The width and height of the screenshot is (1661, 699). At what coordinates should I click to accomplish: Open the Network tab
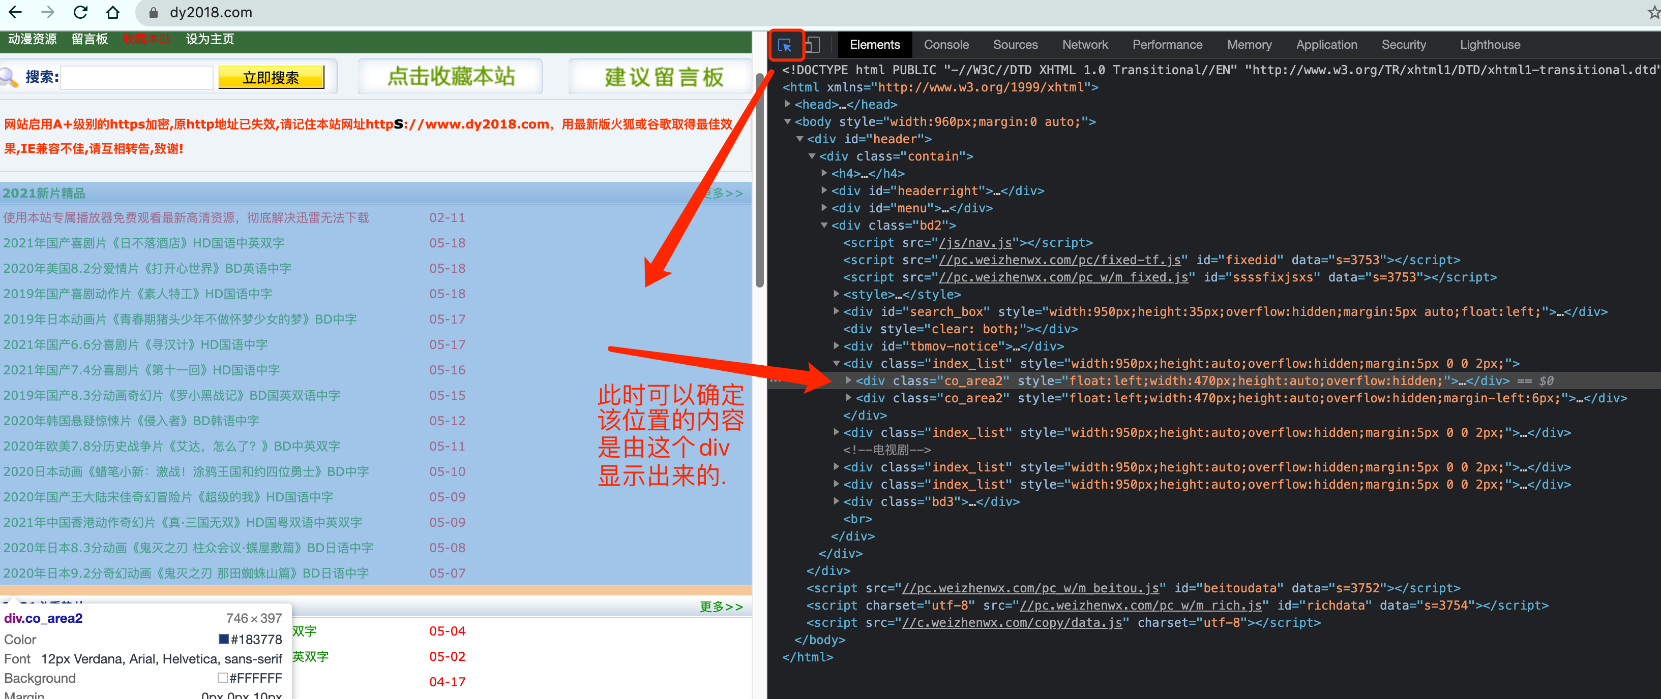[x=1085, y=45]
